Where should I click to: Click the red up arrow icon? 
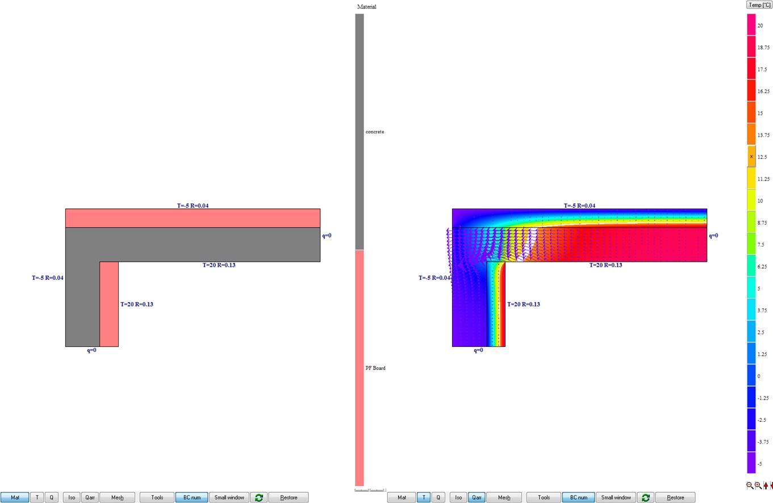pyautogui.click(x=765, y=485)
